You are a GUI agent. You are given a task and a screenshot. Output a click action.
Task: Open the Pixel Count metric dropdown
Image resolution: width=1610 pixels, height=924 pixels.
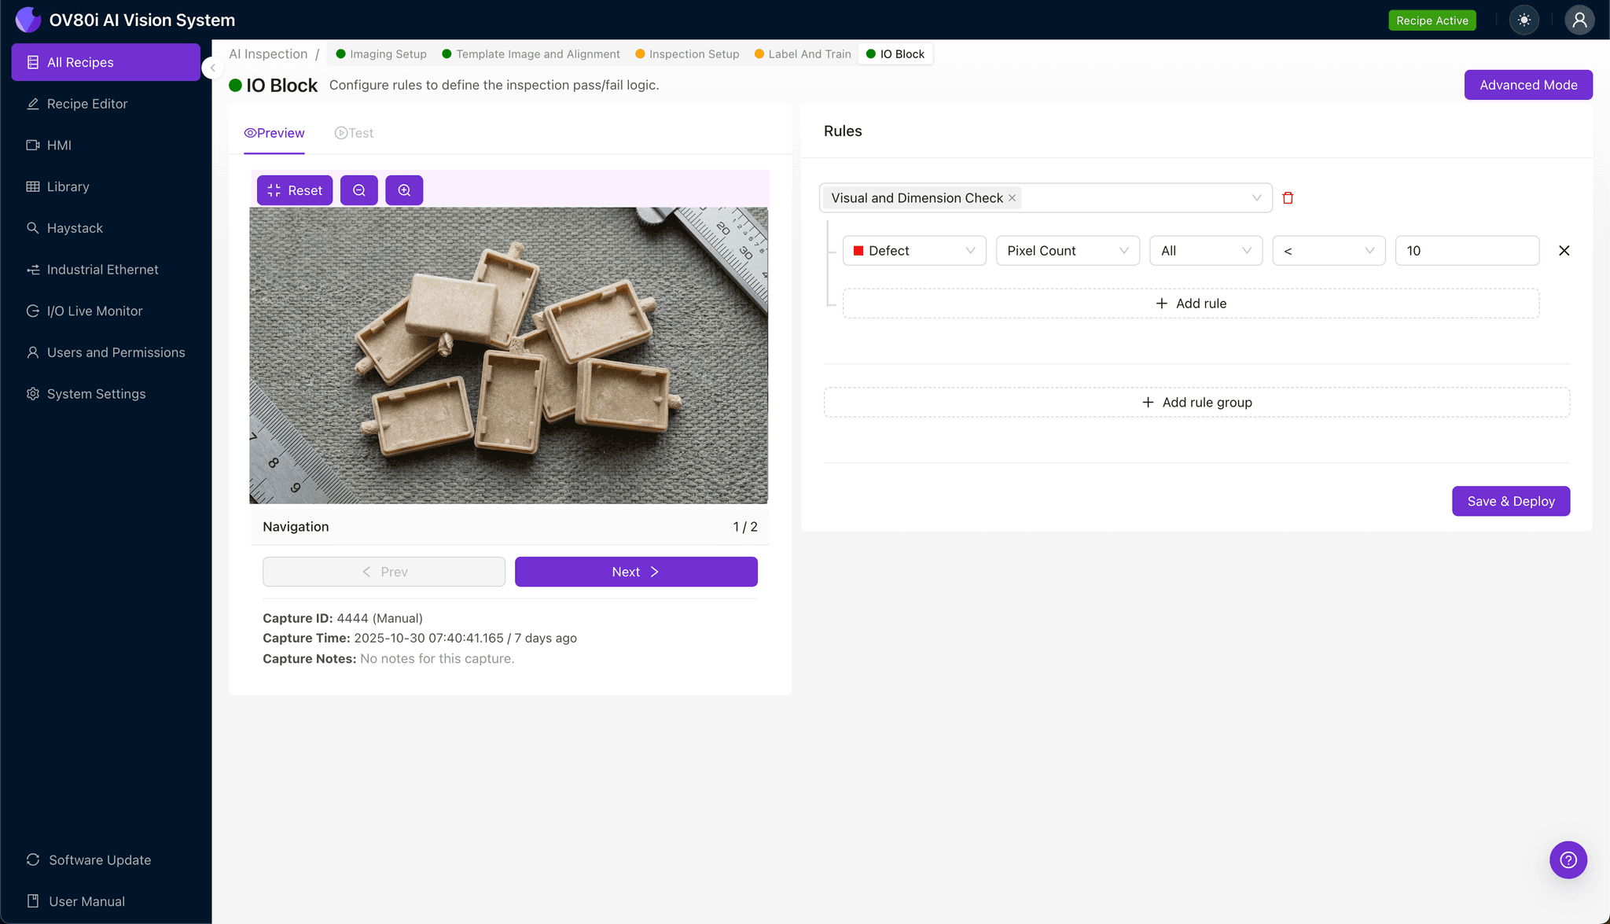pos(1067,251)
